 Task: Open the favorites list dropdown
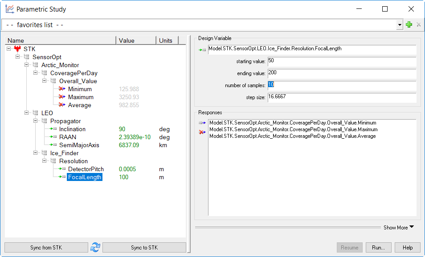(400, 25)
